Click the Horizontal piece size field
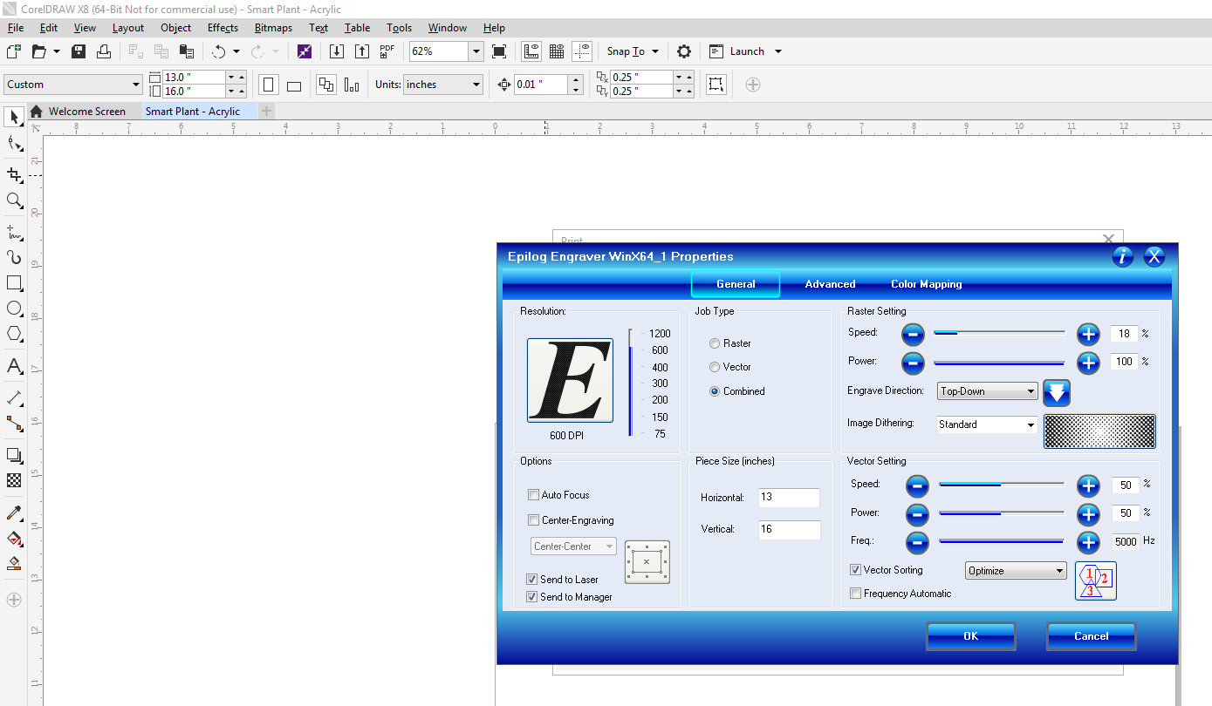The image size is (1212, 706). pyautogui.click(x=789, y=498)
